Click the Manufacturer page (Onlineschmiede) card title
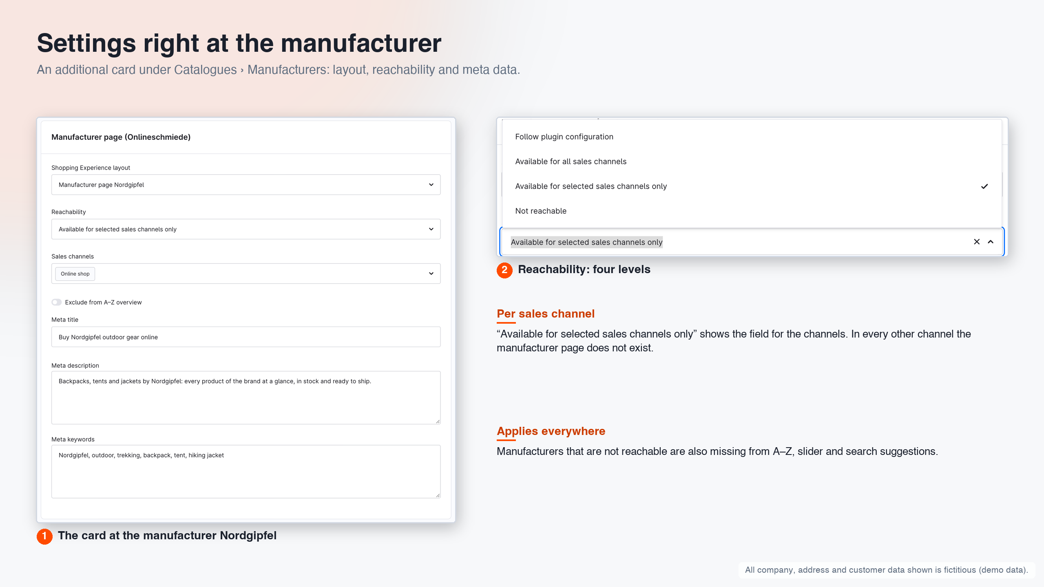The width and height of the screenshot is (1044, 587). 121,137
